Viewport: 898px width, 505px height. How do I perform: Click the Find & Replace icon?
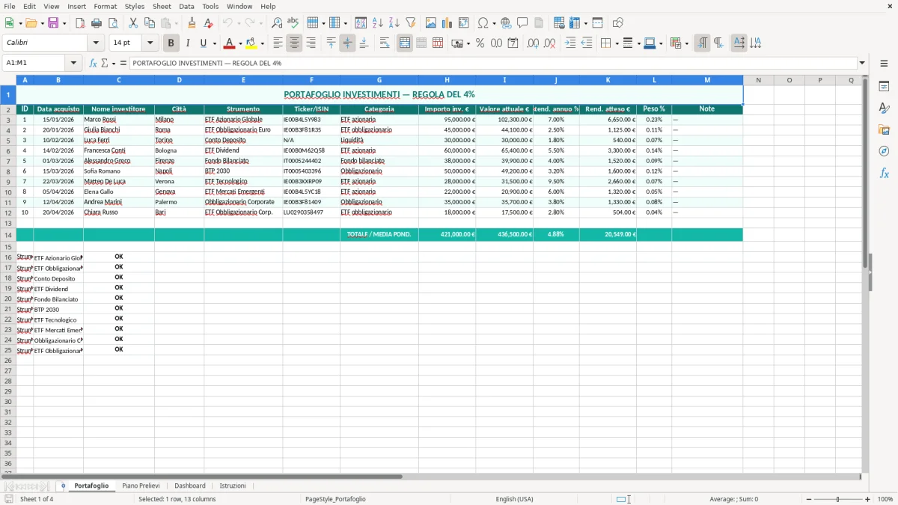point(277,23)
